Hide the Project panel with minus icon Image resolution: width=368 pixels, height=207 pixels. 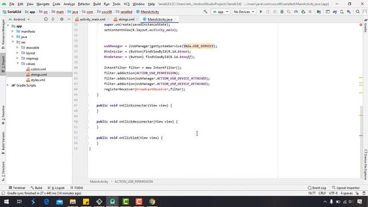(x=69, y=19)
